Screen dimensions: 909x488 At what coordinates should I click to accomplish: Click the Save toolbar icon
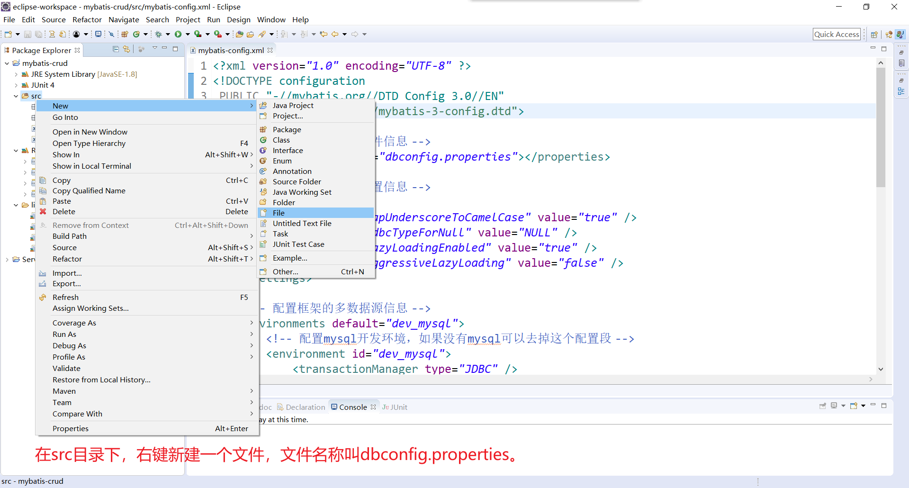[27, 34]
